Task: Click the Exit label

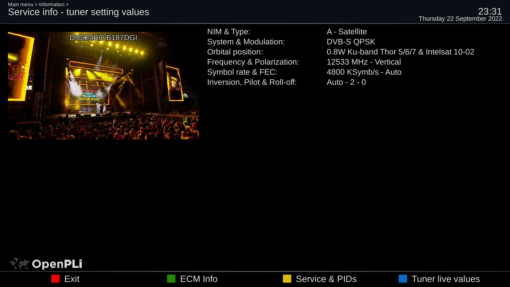Action: (x=72, y=279)
